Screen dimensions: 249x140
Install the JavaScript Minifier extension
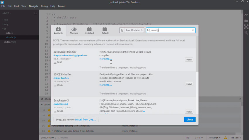pos(189,60)
